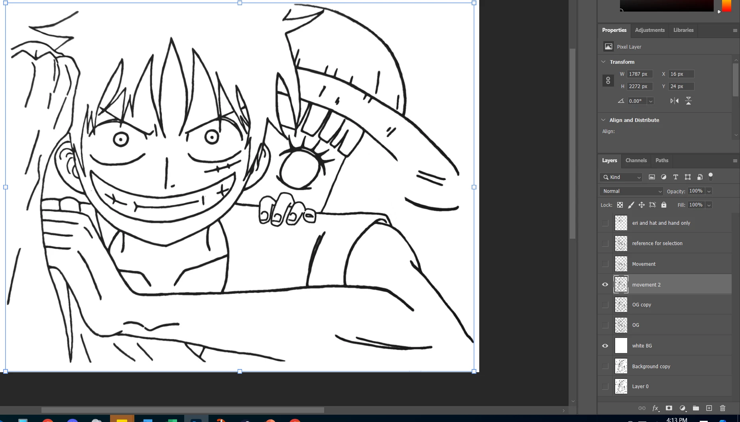Show the 'OG' layer
Screen dimensions: 740x422
click(605, 325)
